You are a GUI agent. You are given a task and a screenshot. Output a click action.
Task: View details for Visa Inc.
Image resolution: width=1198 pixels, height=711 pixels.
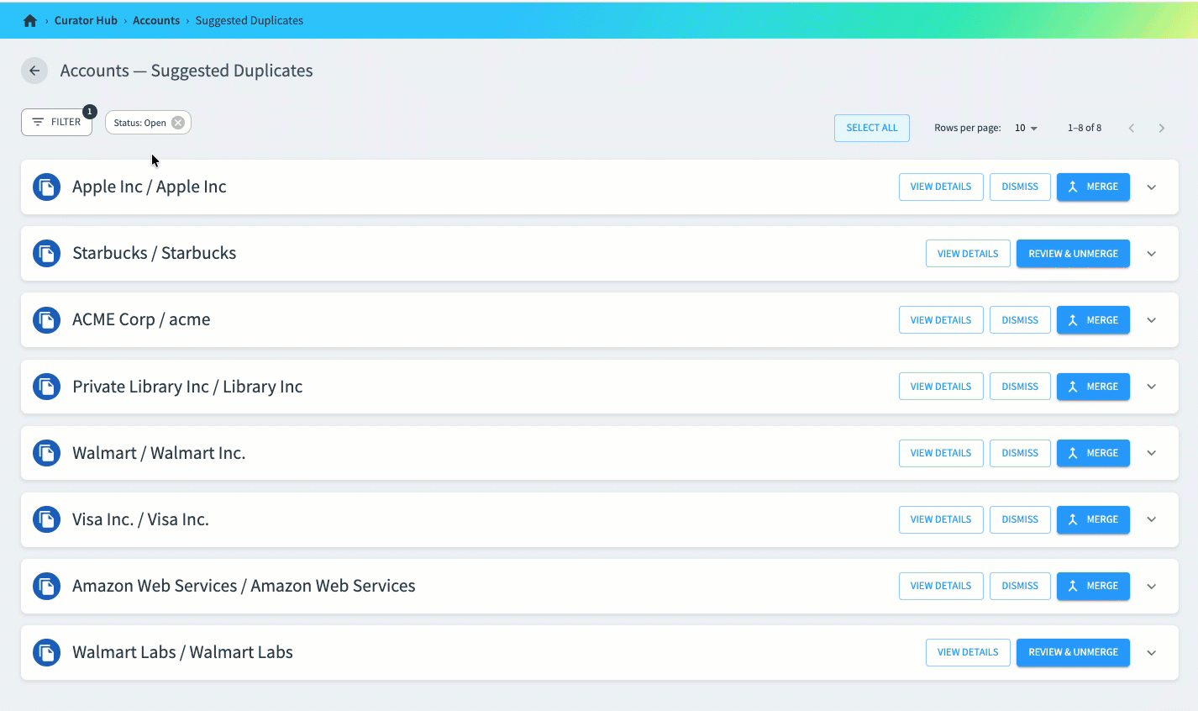(x=941, y=519)
